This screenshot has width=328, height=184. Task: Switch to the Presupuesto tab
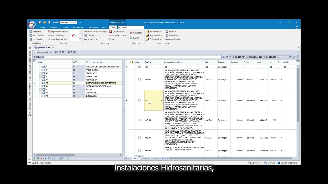coord(42,52)
